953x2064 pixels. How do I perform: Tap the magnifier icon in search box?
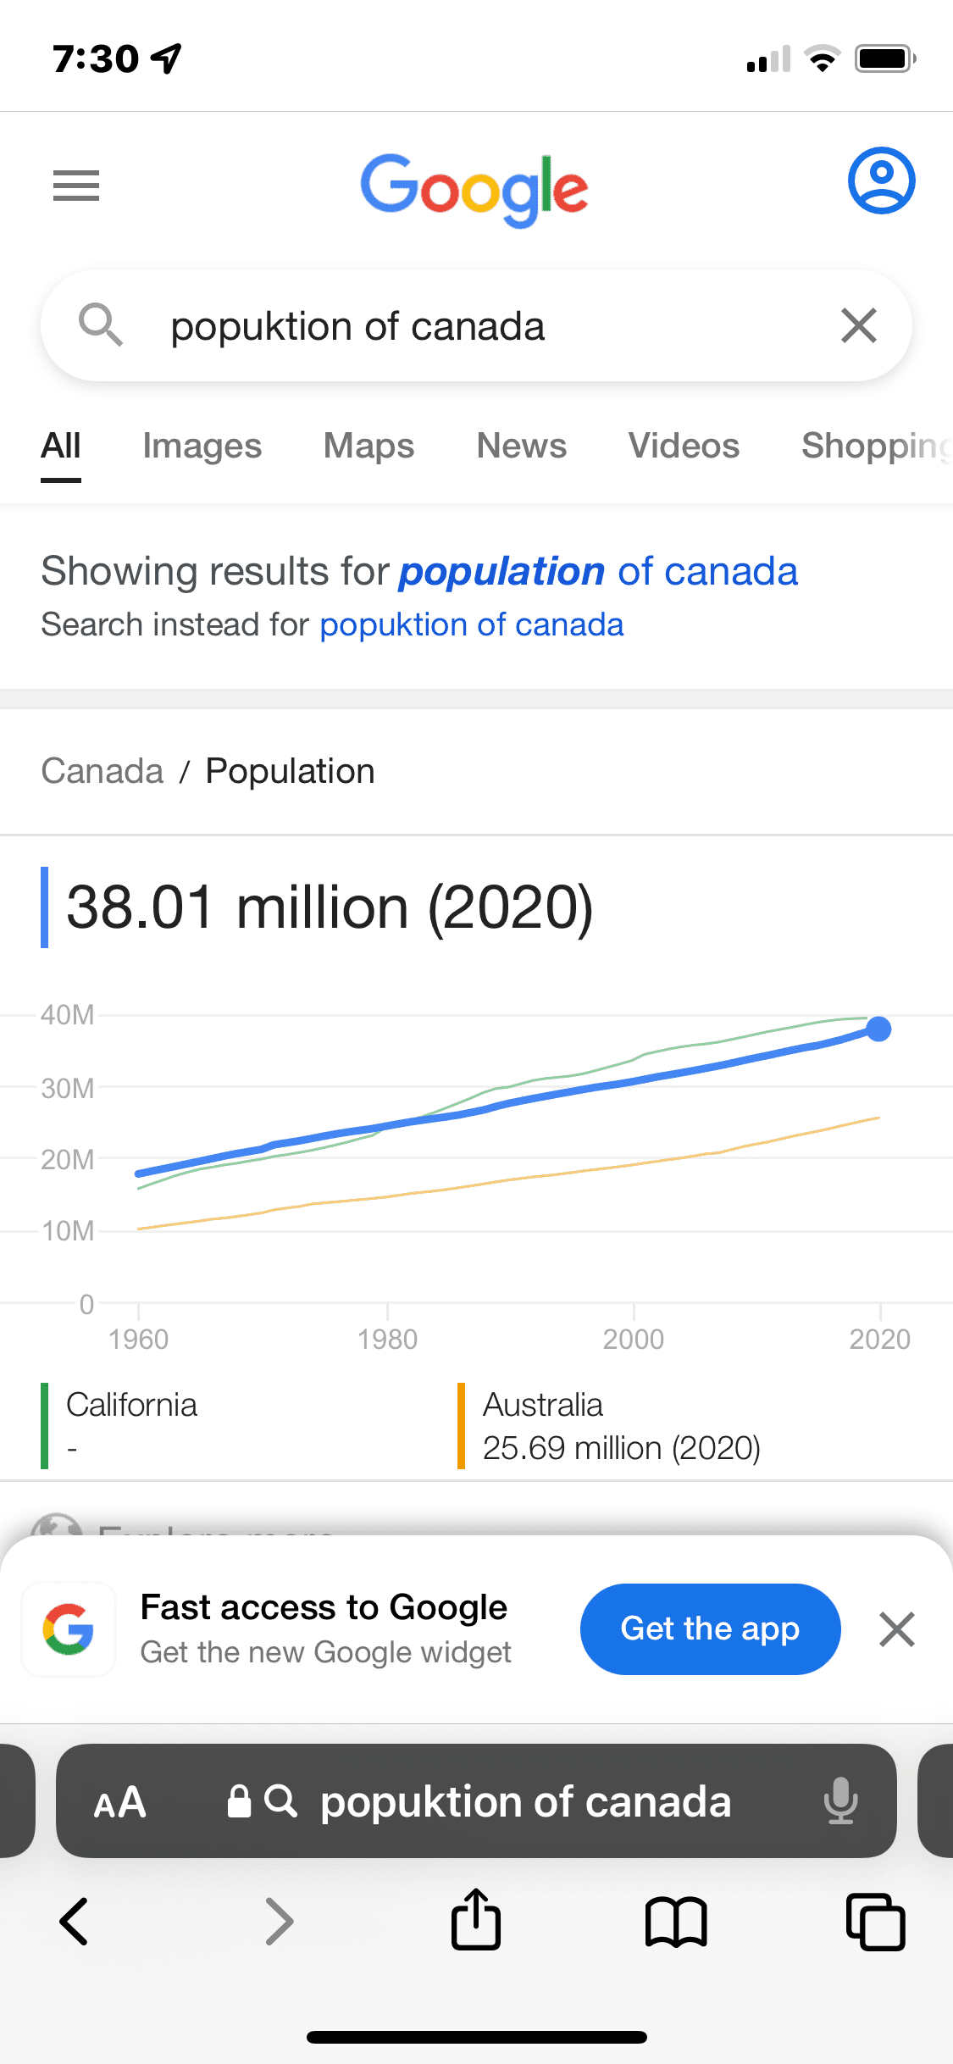pyautogui.click(x=101, y=325)
